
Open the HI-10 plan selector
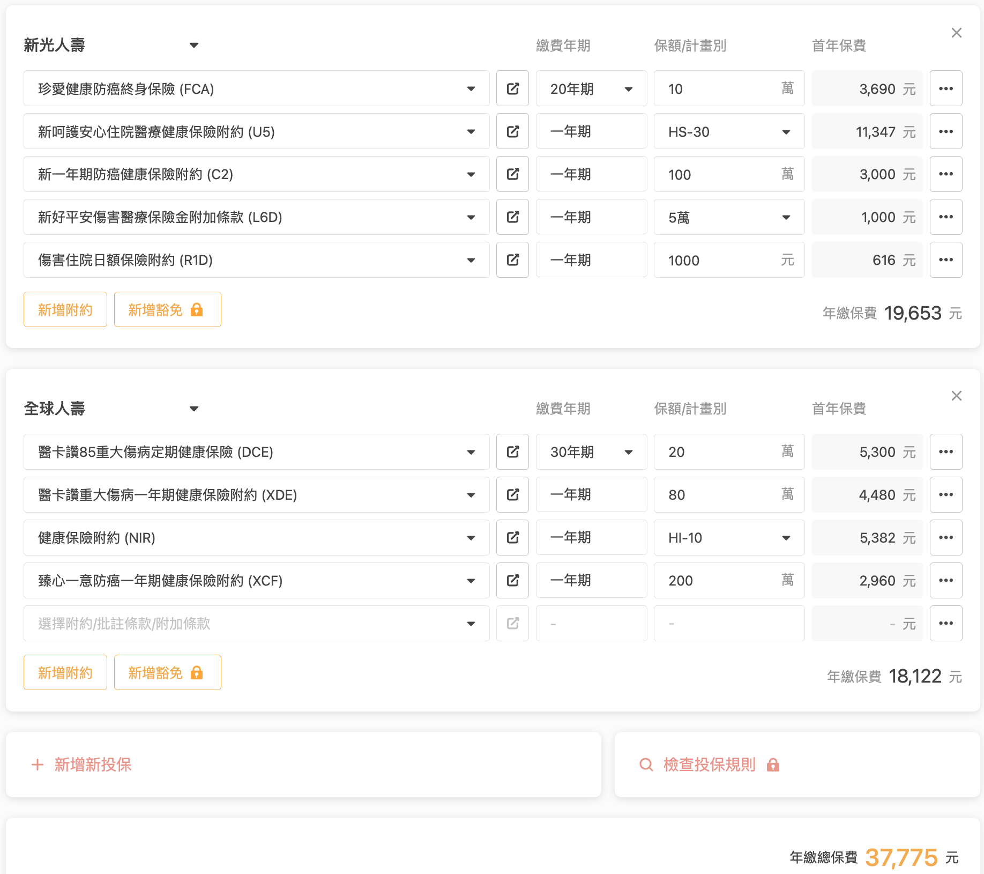click(728, 538)
